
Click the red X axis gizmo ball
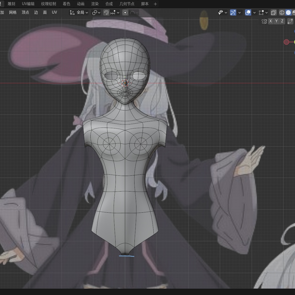[286, 42]
